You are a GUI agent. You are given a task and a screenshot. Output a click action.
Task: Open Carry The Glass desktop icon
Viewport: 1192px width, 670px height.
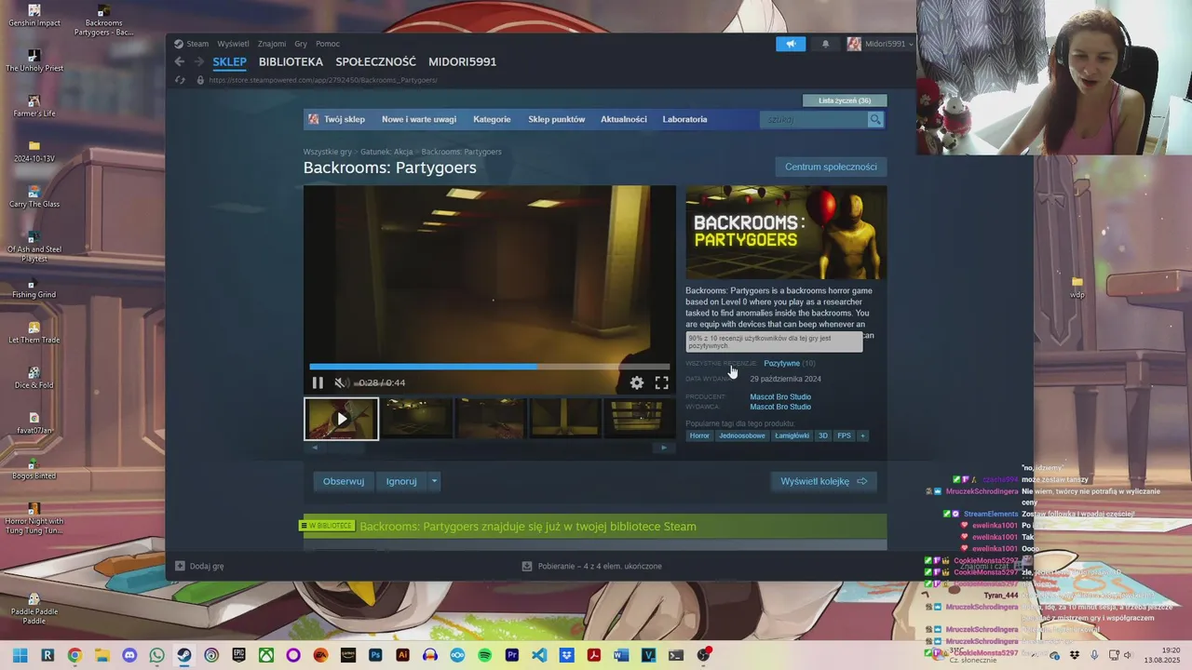[34, 197]
